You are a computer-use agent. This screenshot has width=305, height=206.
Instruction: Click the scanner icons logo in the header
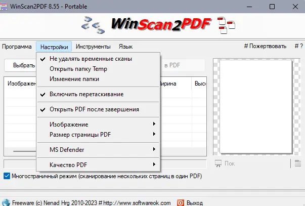click(x=93, y=25)
